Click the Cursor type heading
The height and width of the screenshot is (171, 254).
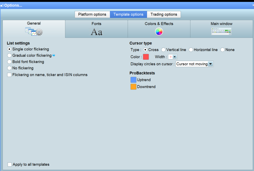coord(141,43)
